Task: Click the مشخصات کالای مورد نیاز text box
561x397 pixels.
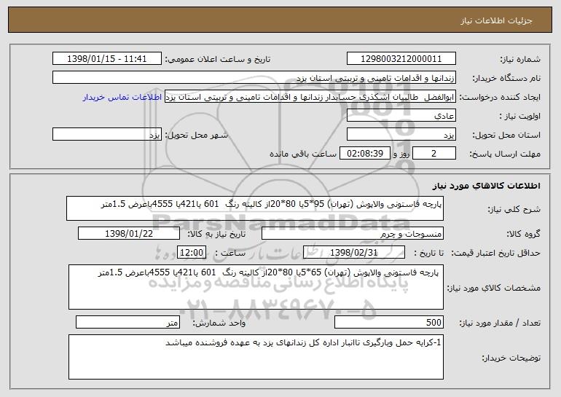Action: click(x=256, y=287)
